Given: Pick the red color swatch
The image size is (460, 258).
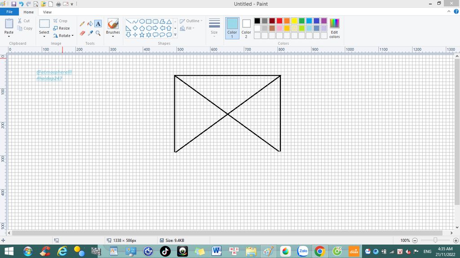Looking at the screenshot, I should point(279,21).
